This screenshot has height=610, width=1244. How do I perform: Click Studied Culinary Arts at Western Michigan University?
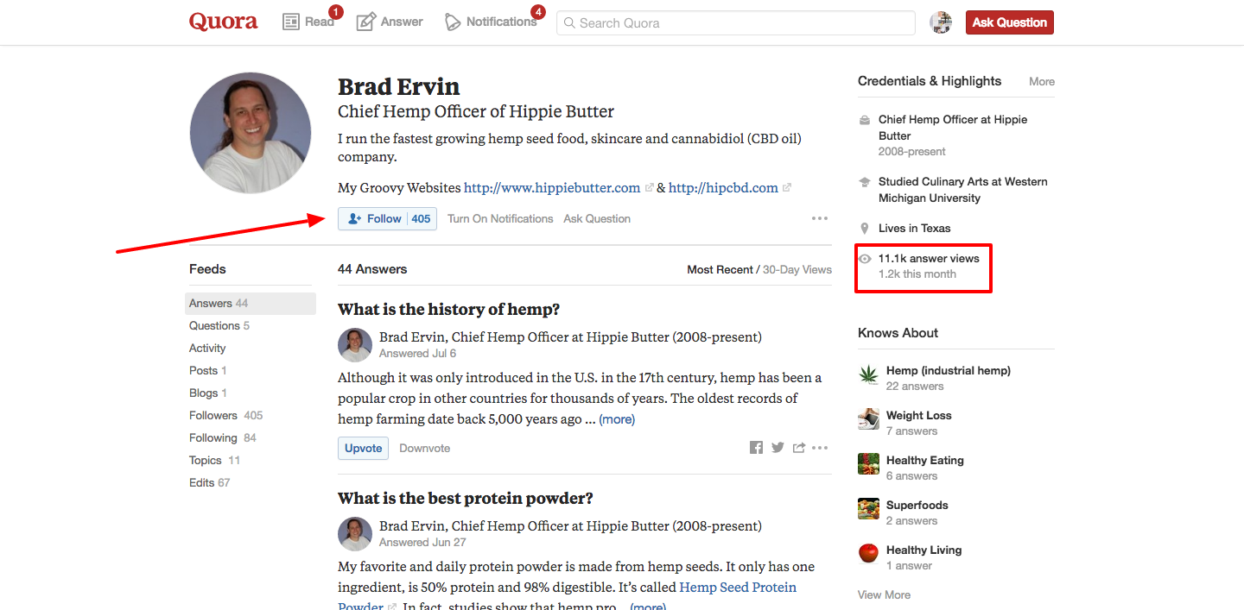tap(962, 190)
